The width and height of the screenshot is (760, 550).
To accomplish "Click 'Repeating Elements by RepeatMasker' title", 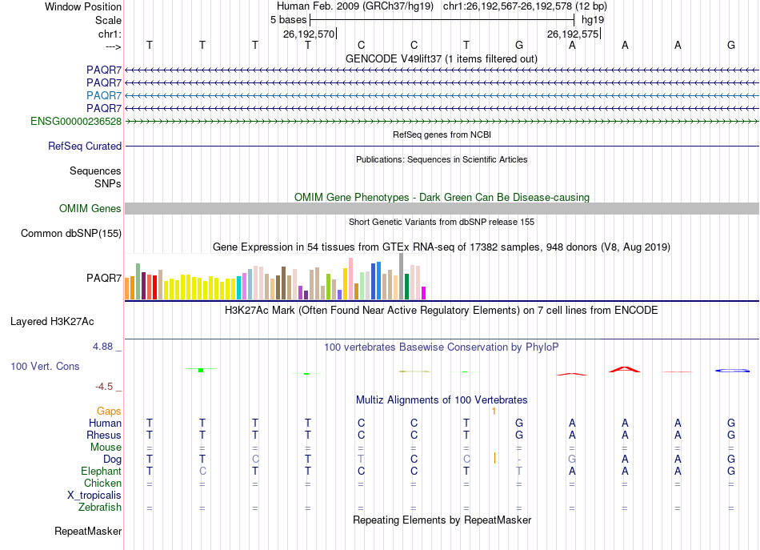I will [x=442, y=520].
